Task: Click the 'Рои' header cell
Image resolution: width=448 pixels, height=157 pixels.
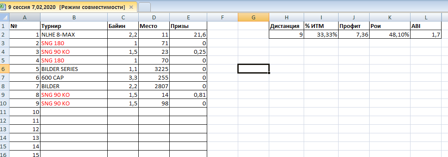Action: pos(390,26)
